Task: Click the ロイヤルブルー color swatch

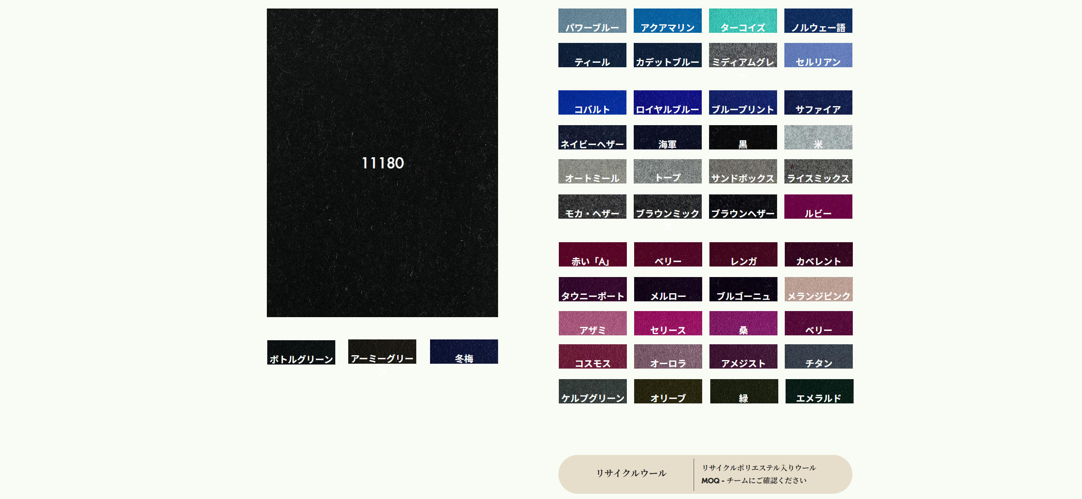Action: pyautogui.click(x=667, y=102)
